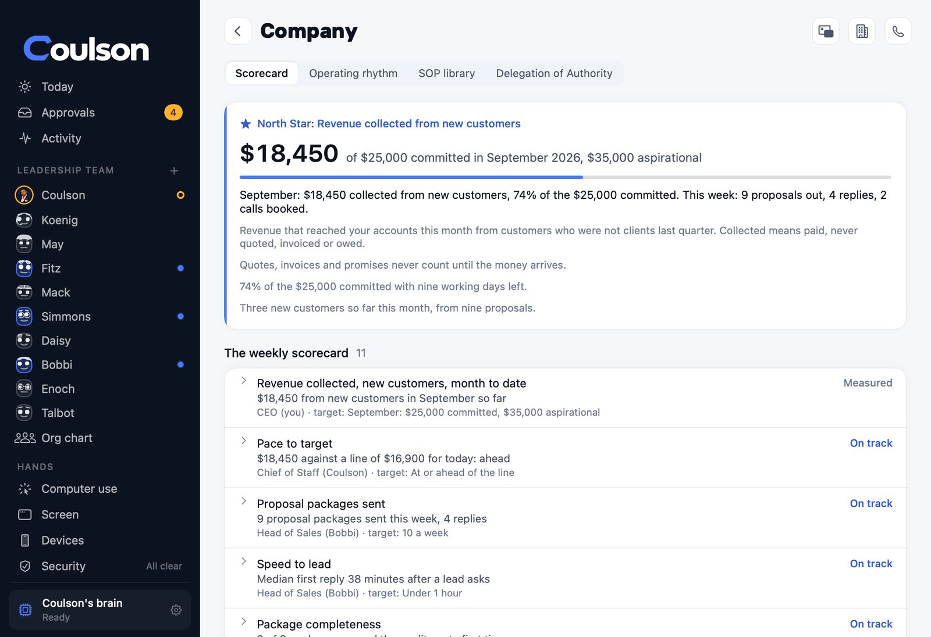Click the Approvals count badge
This screenshot has height=637, width=931.
(173, 113)
